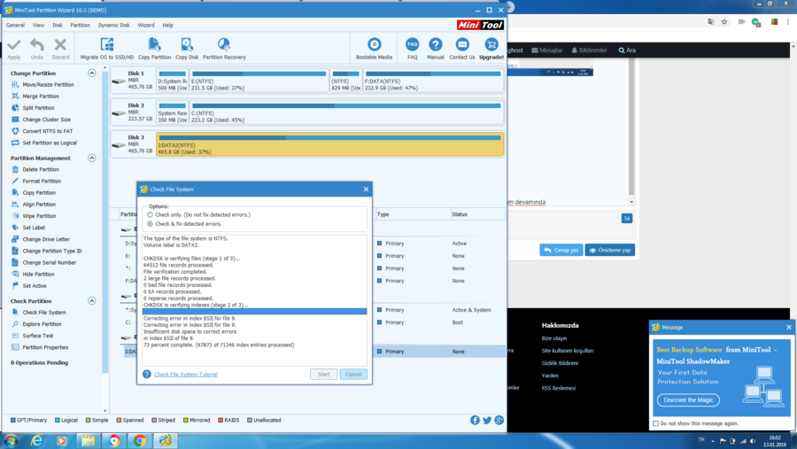Select 'Check only' radio option

(x=150, y=214)
